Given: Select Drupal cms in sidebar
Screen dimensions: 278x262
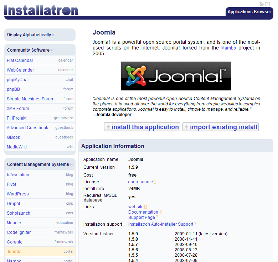Looking at the screenshot, I should (x=40, y=203).
